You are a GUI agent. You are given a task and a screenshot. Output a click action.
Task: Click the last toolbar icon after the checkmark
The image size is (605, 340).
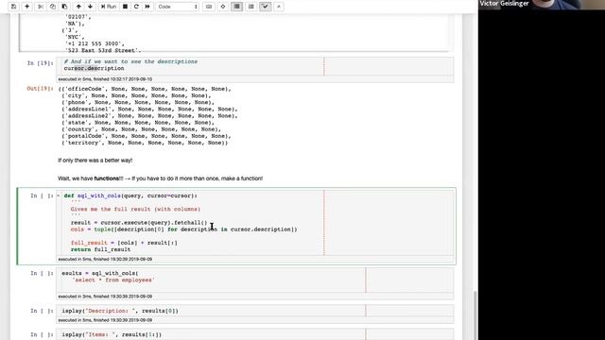click(279, 7)
